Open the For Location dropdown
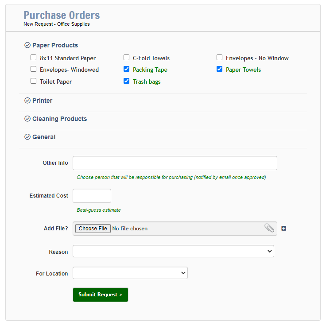326x326 pixels. 130,273
